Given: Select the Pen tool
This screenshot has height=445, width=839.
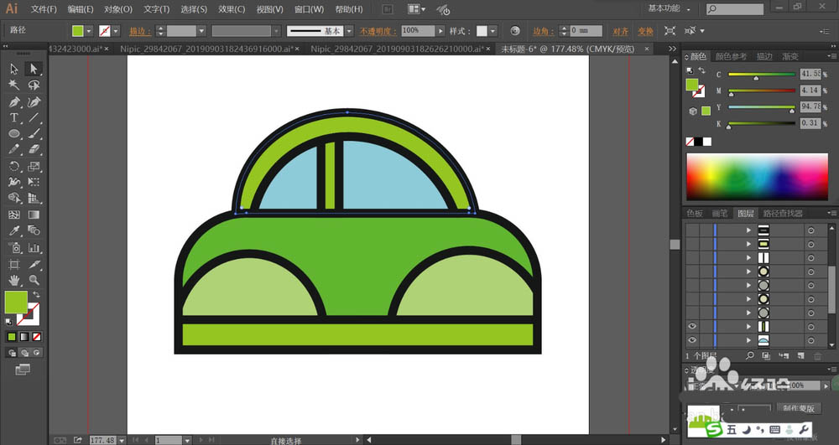Looking at the screenshot, I should 14,101.
